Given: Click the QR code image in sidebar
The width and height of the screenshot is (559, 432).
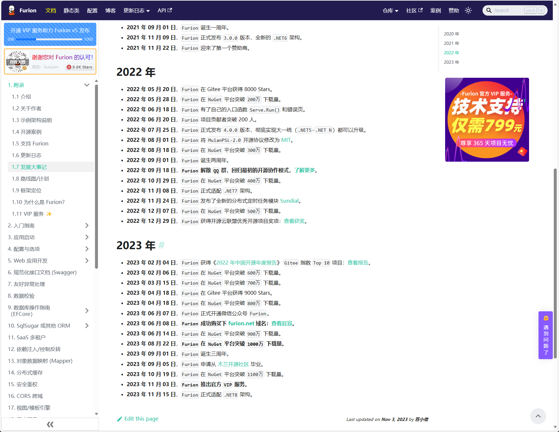Looking at the screenshot, I should point(18,61).
